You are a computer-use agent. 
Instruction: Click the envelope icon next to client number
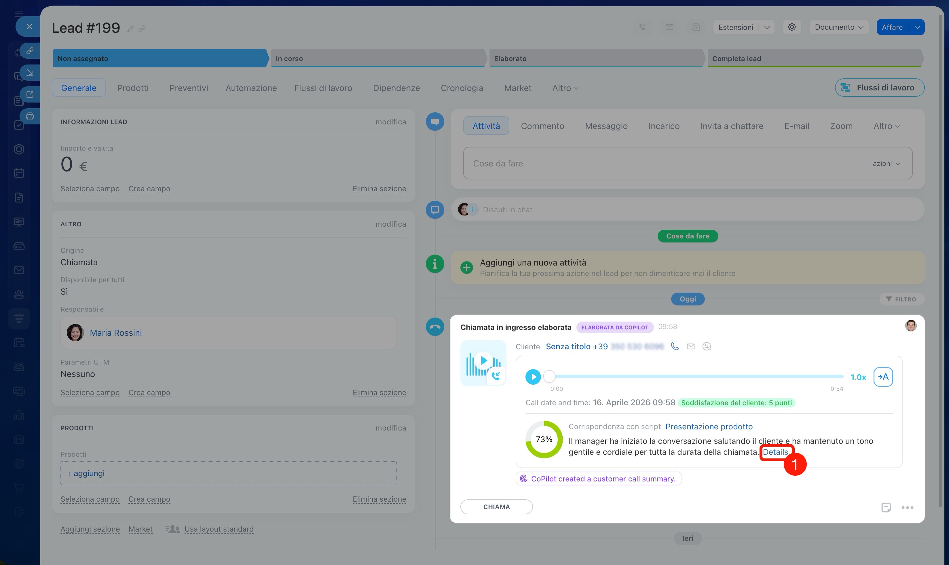690,346
